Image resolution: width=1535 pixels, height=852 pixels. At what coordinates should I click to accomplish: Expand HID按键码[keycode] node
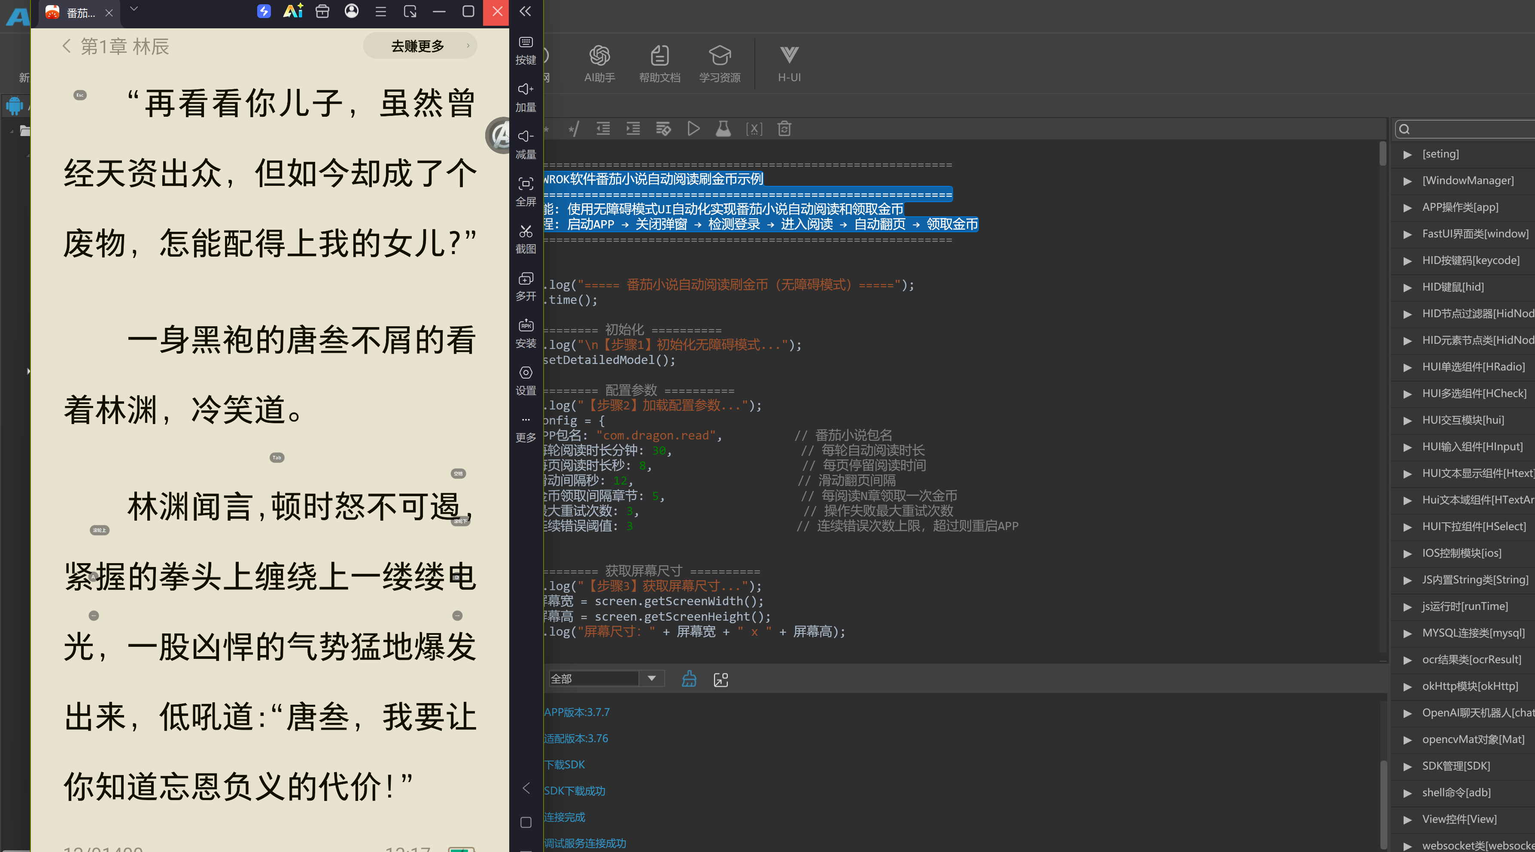(x=1407, y=261)
